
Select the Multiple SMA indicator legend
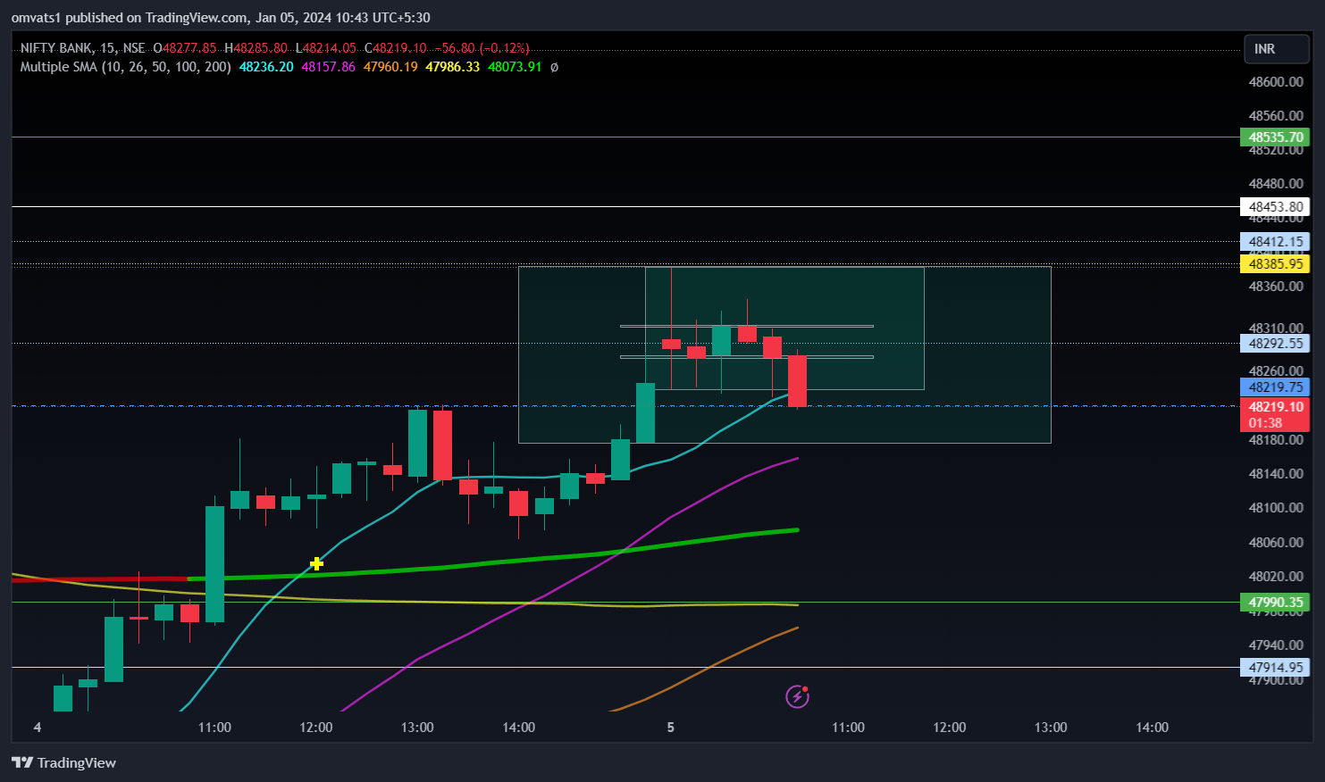(x=125, y=67)
